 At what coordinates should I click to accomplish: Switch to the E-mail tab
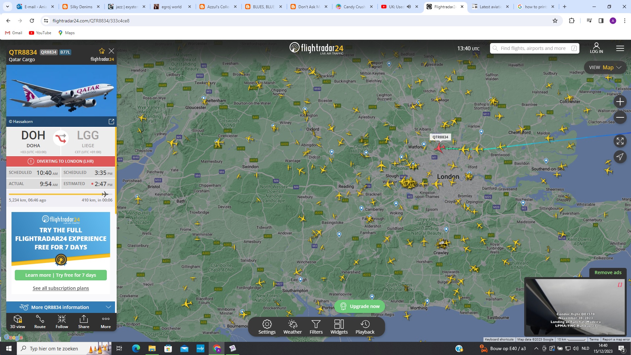pyautogui.click(x=36, y=7)
